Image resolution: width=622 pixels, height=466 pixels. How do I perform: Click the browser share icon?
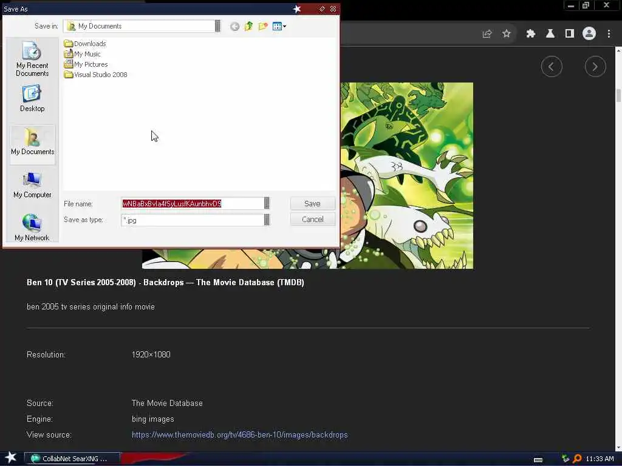pyautogui.click(x=487, y=34)
